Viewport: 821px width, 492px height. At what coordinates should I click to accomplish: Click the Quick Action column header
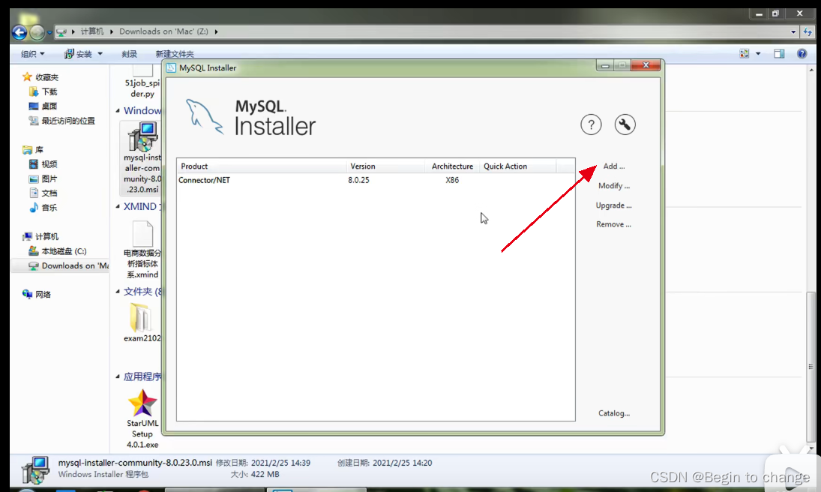click(x=517, y=166)
